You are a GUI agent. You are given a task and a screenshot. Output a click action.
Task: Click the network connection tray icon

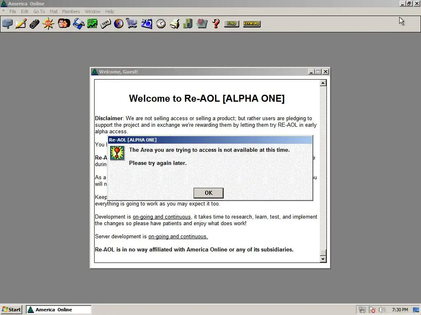(x=362, y=310)
